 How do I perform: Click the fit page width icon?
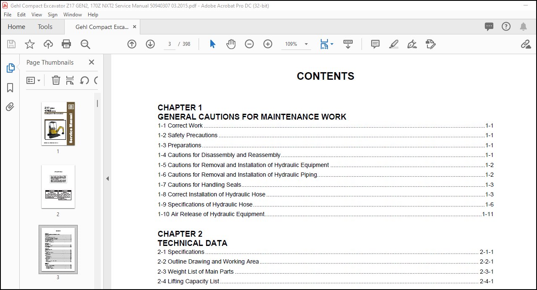click(x=324, y=44)
